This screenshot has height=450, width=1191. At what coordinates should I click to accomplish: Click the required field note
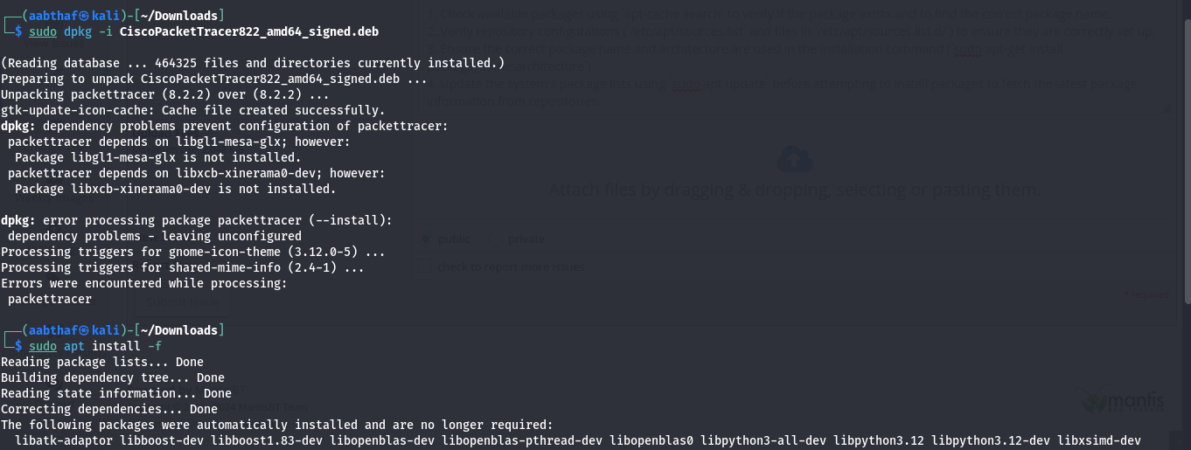[x=1146, y=295]
